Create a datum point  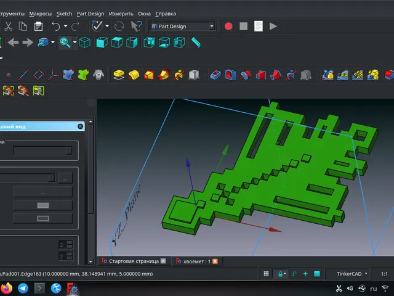8,75
